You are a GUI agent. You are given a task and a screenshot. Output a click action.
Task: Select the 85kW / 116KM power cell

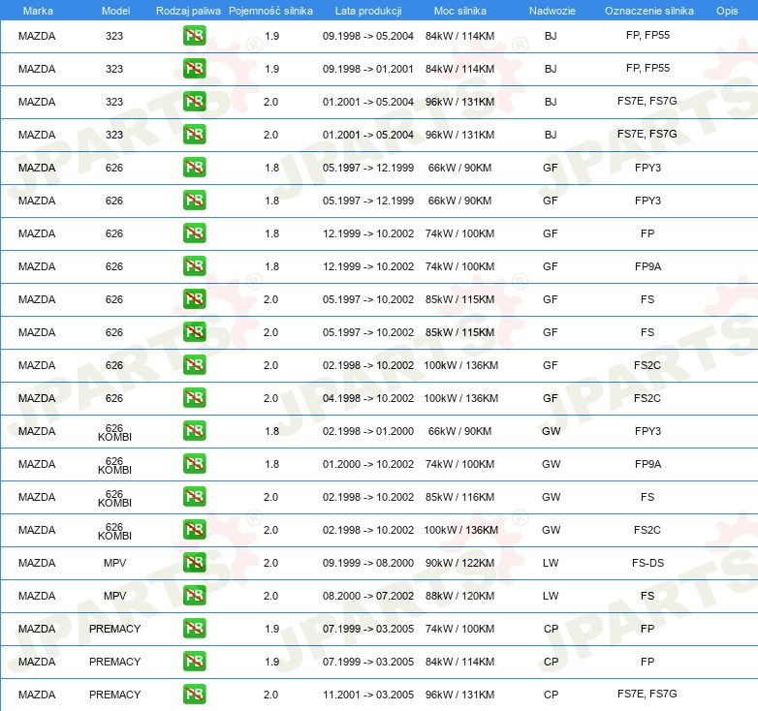pyautogui.click(x=459, y=497)
